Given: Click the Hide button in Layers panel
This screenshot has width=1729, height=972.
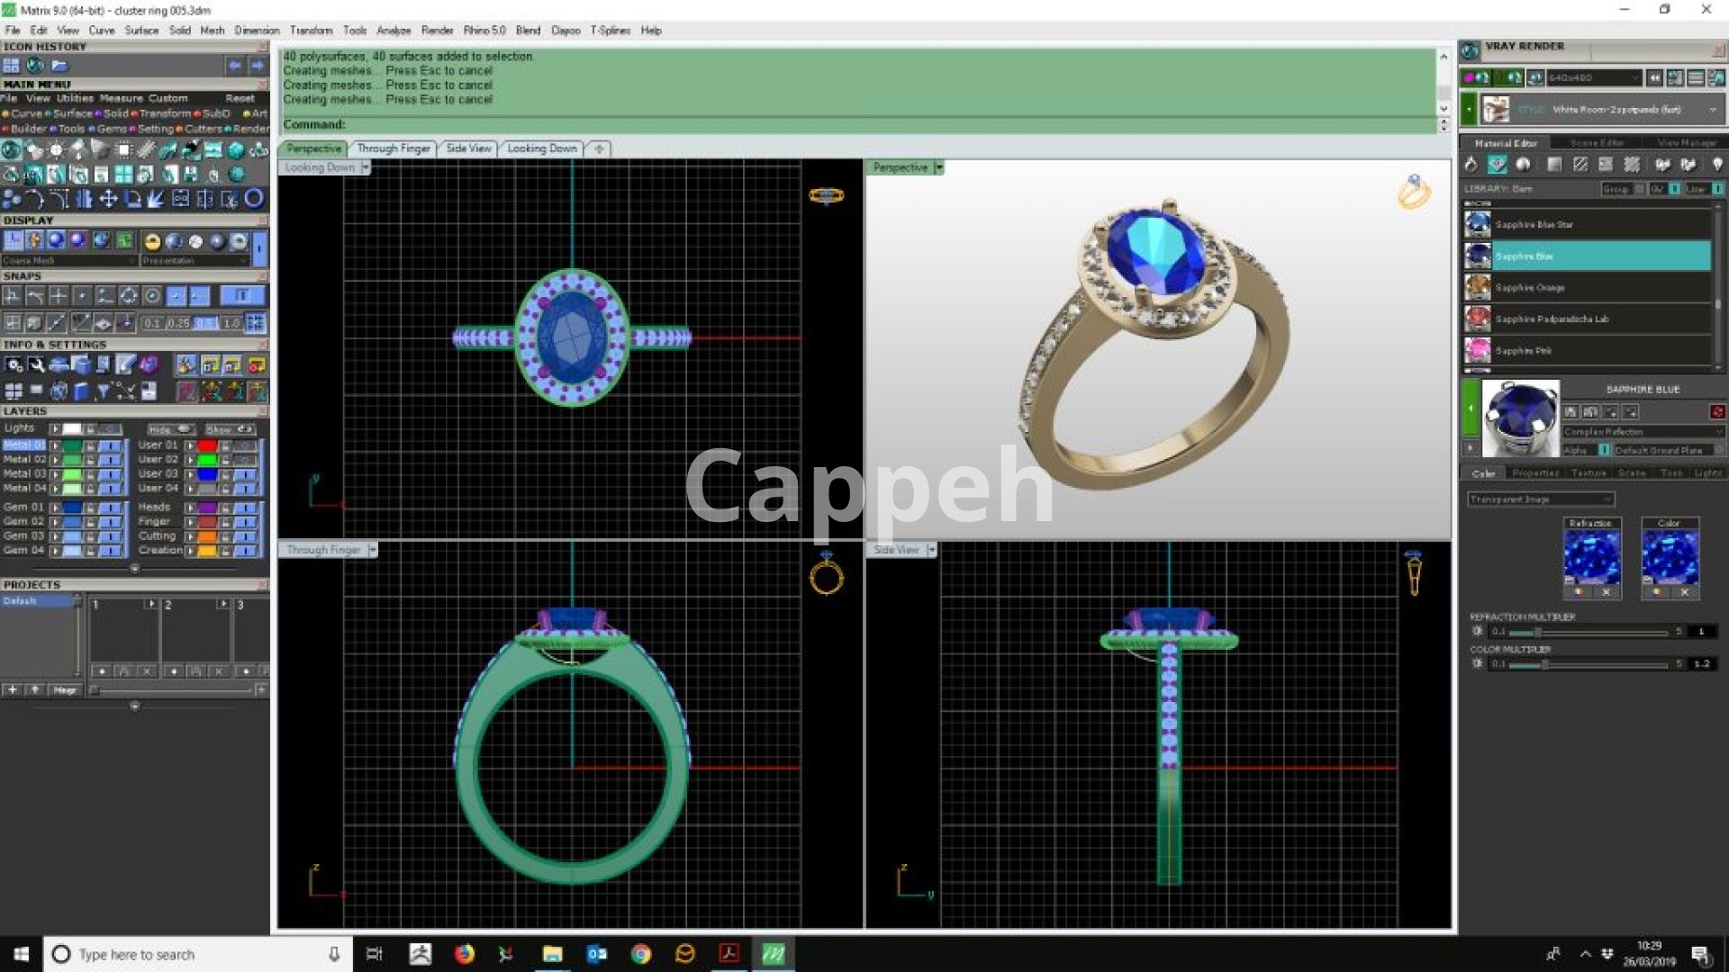Looking at the screenshot, I should (170, 429).
